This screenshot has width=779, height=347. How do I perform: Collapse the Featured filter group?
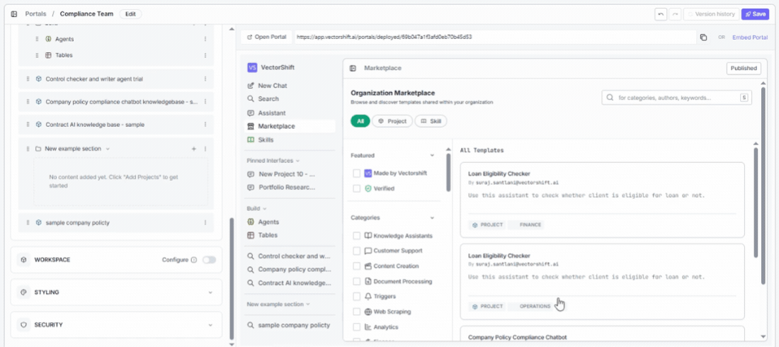pyautogui.click(x=432, y=155)
